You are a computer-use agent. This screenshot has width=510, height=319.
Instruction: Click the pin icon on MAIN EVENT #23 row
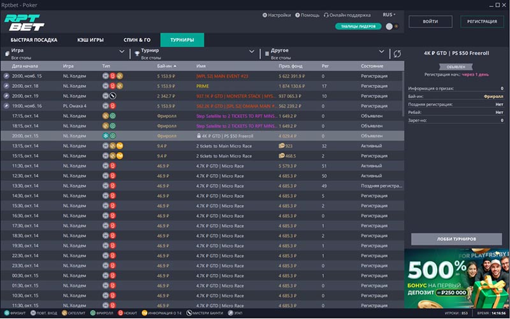6,76
